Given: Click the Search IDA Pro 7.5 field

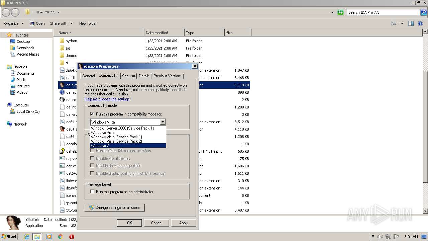Looking at the screenshot, I should click(x=383, y=12).
